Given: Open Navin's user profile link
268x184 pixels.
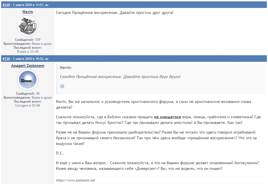Looking at the screenshot, I should pos(28,12).
